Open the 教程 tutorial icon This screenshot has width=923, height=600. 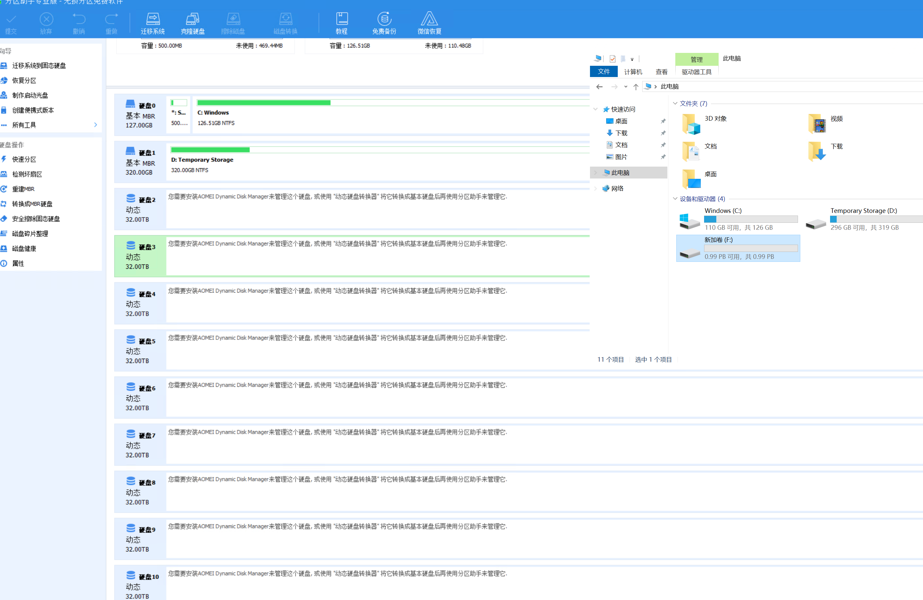point(341,23)
